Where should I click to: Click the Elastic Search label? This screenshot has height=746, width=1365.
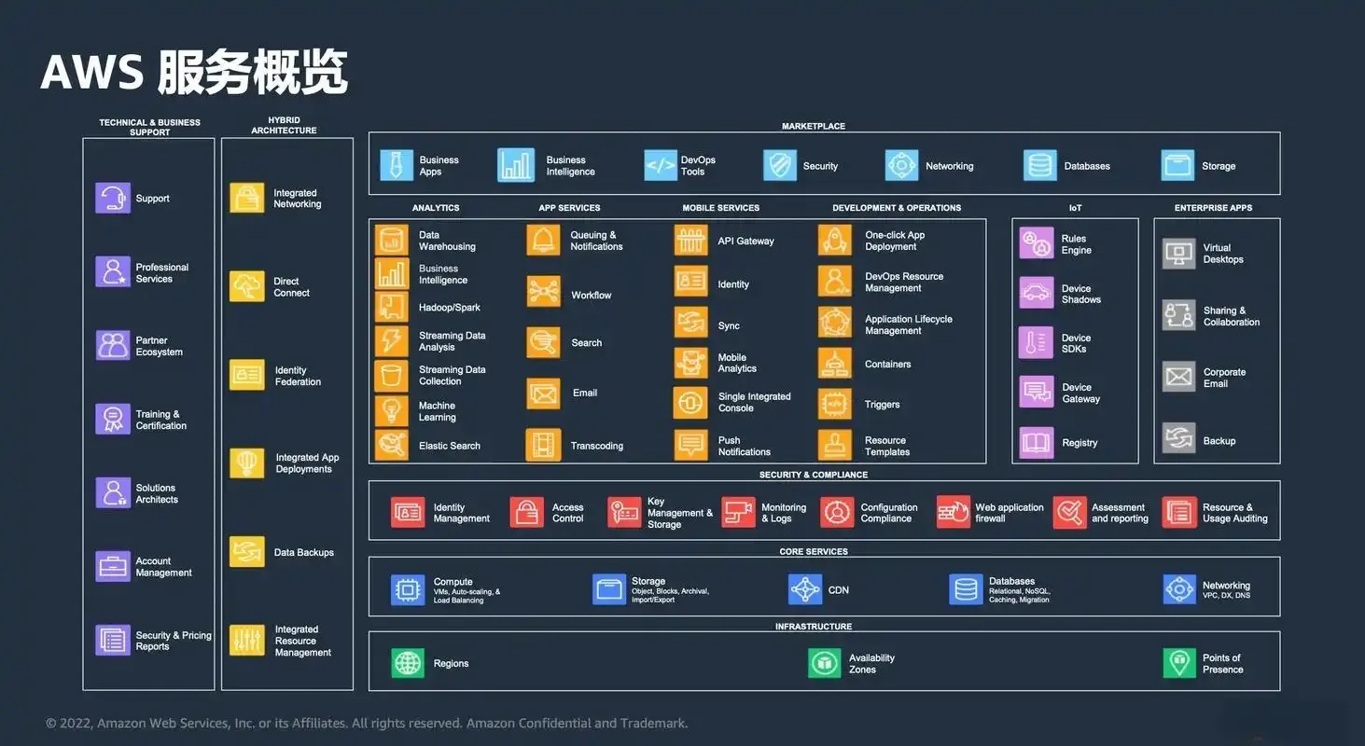click(x=450, y=446)
